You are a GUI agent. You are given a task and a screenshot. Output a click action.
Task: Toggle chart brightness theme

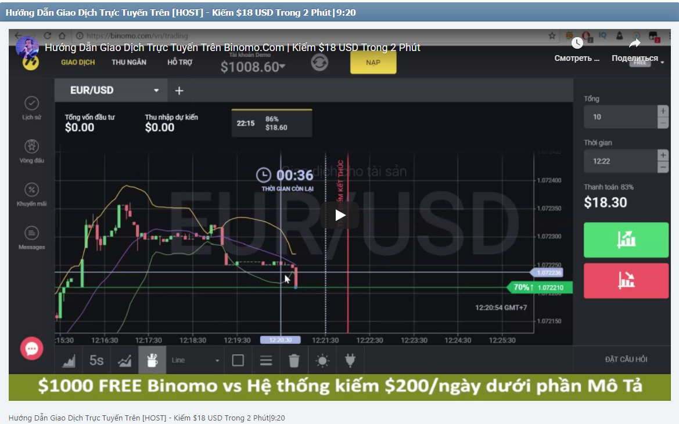(x=322, y=360)
